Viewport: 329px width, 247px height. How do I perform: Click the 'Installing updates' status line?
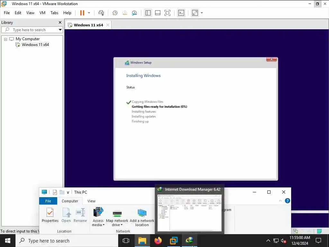[144, 116]
